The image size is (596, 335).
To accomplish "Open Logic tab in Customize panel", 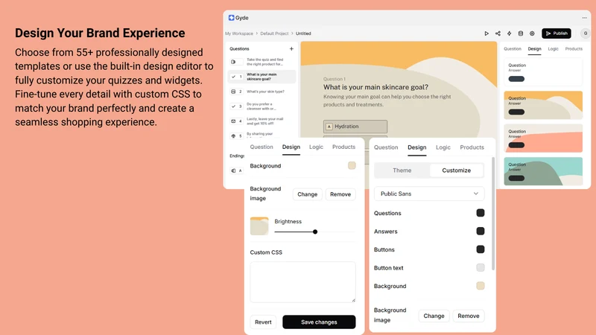I will [443, 147].
